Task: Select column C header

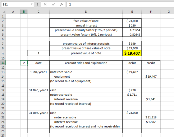Action: 39,11
